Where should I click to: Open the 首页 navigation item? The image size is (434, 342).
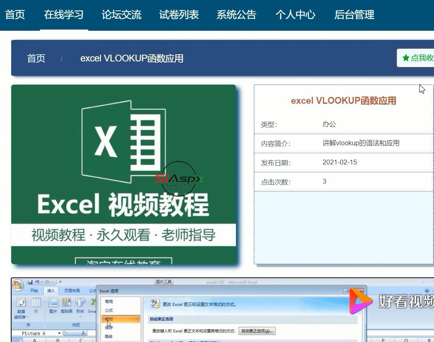[15, 15]
